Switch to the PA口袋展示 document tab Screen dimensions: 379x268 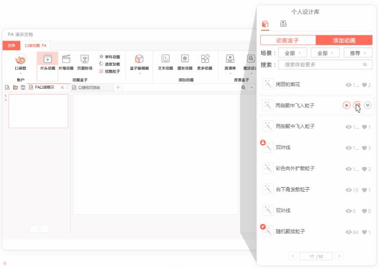(45, 87)
